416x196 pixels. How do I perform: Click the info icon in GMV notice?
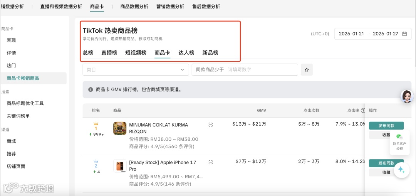pos(91,90)
